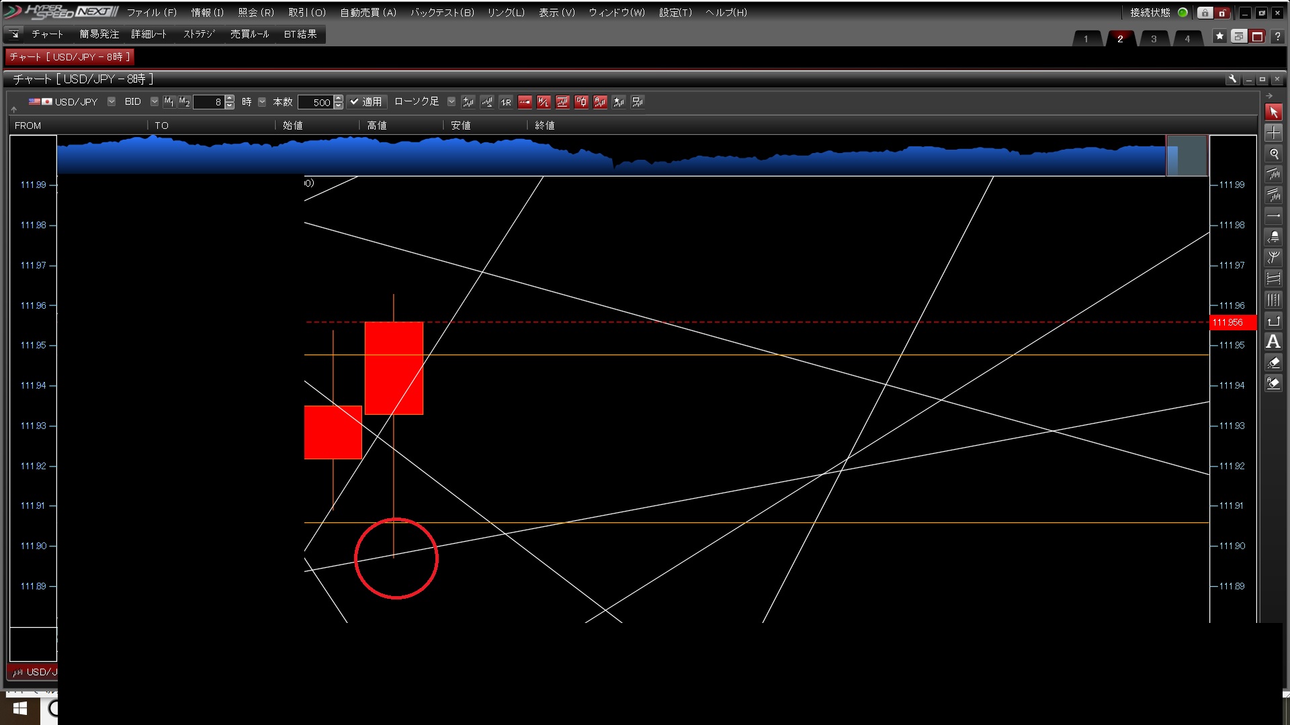Select the vertical lines drawing tool
Image resolution: width=1290 pixels, height=725 pixels.
tap(1273, 300)
